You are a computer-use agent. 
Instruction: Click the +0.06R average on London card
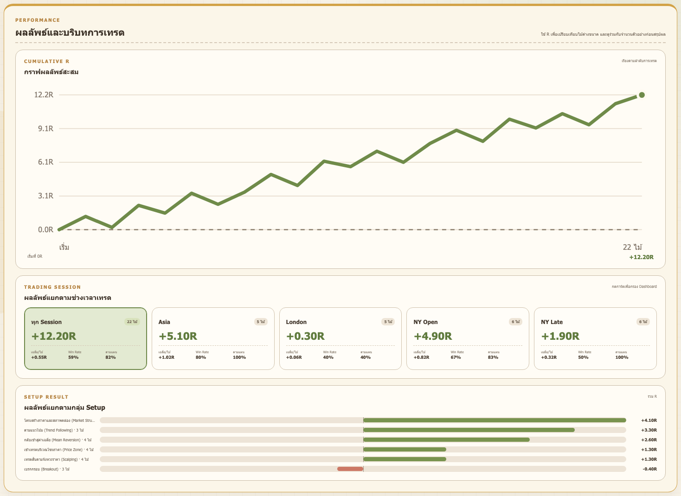point(294,357)
